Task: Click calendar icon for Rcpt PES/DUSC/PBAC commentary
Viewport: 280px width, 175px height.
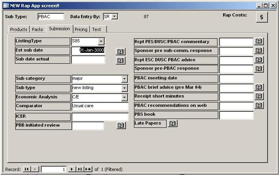Action: [259, 42]
